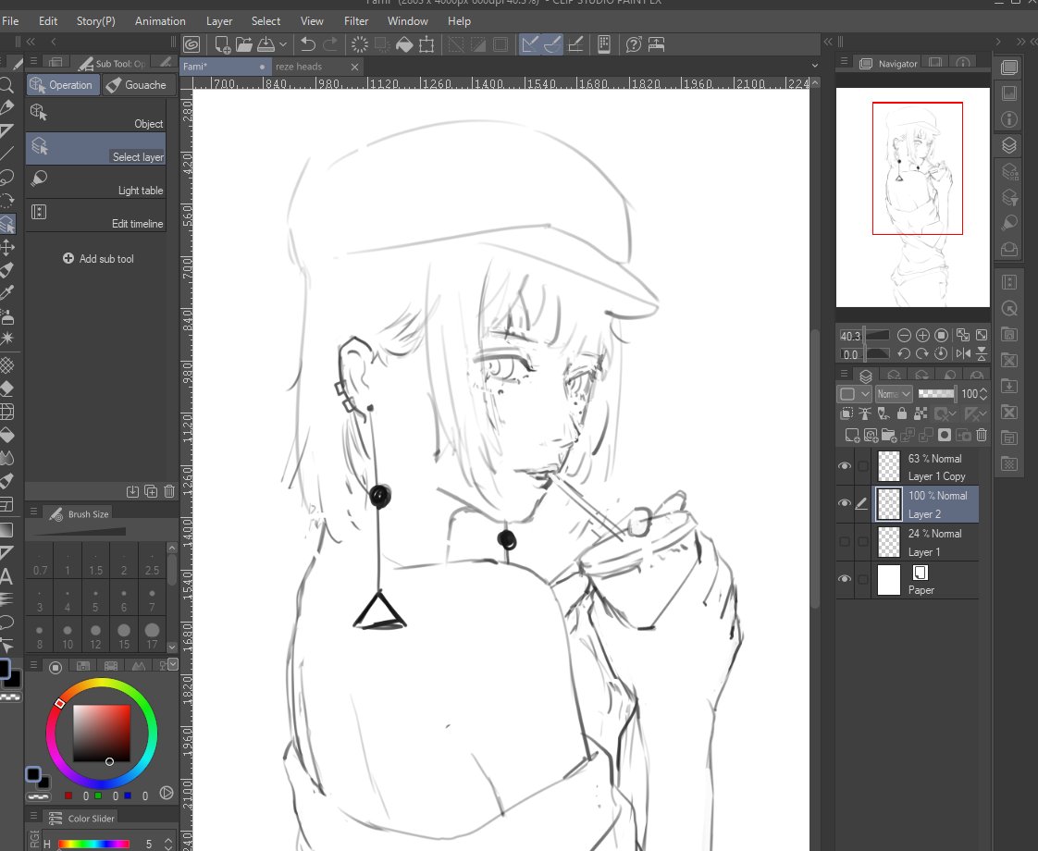Screen dimensions: 1038x851
Task: Select the Object sub tool
Action: pos(96,115)
